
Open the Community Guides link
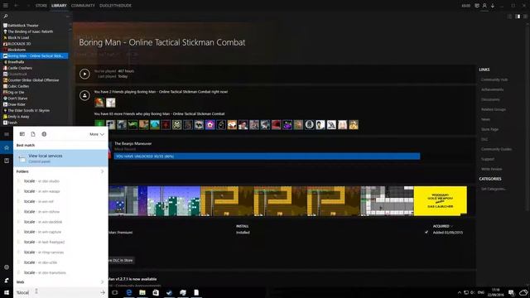click(496, 149)
